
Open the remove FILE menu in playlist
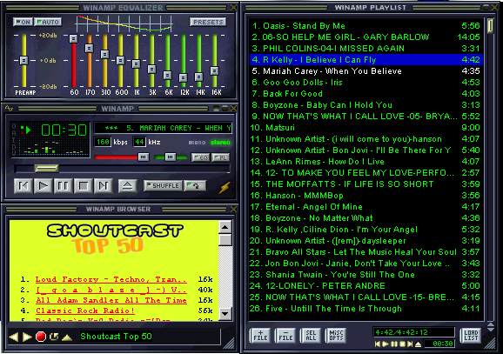tap(285, 336)
